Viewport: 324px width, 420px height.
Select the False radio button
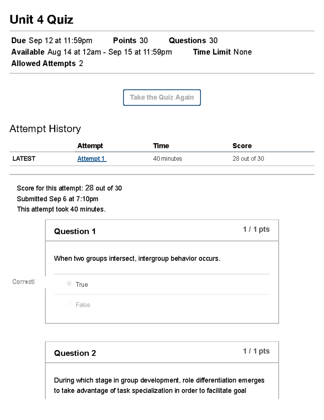(69, 304)
